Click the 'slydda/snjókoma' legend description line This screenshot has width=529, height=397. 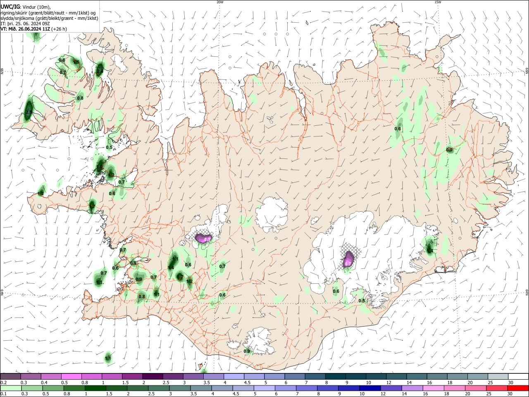(x=49, y=18)
